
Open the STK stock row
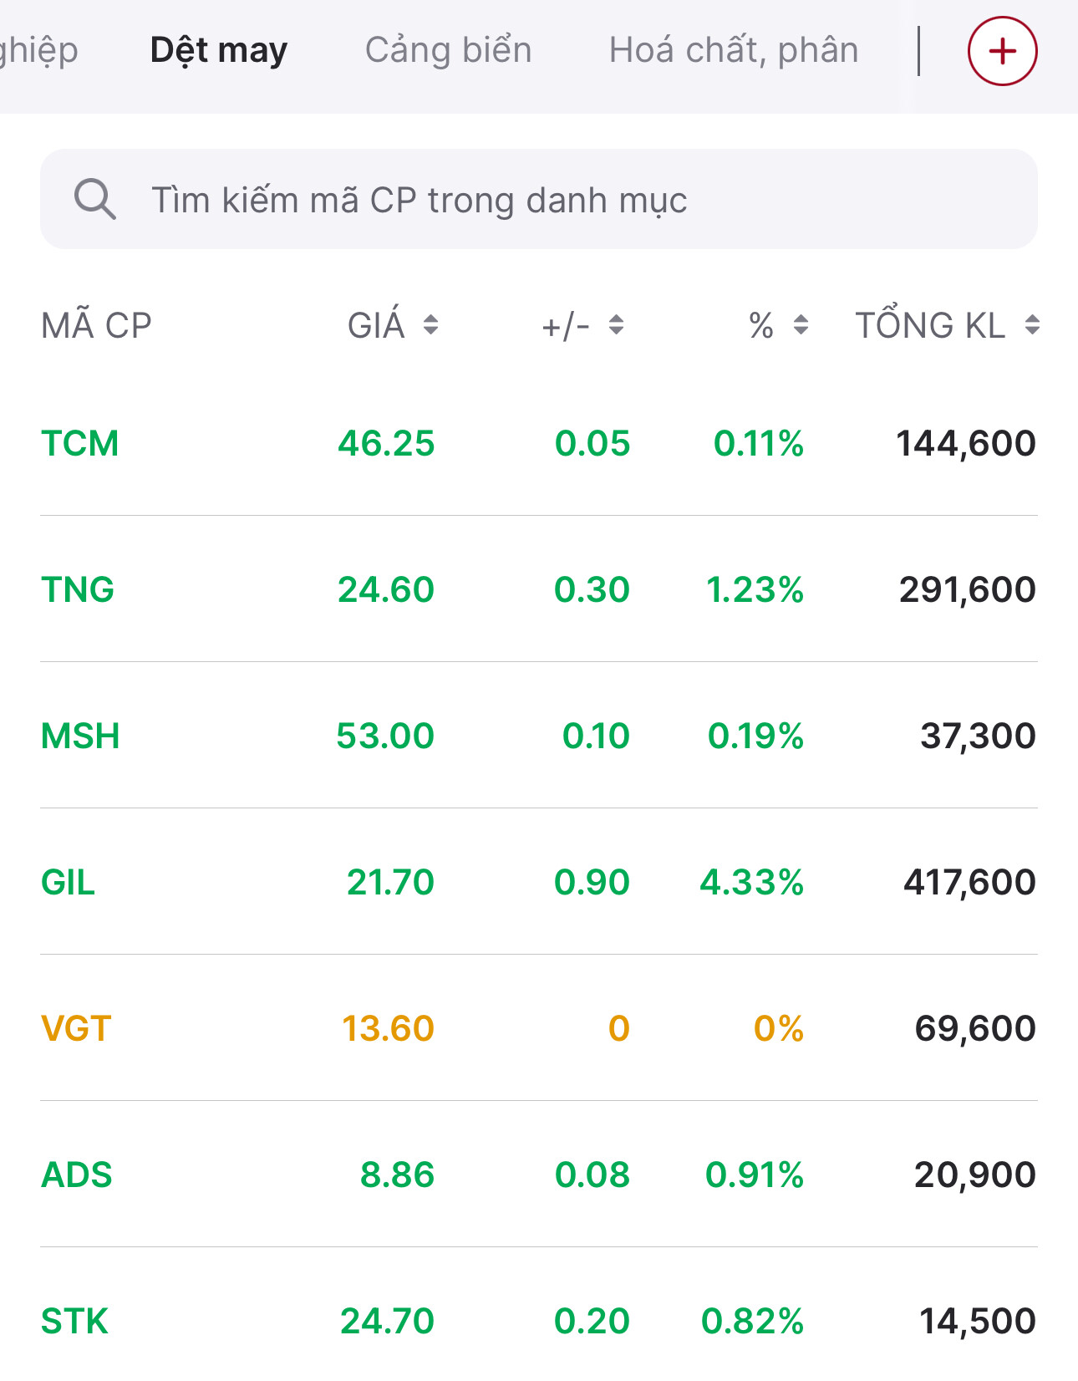pyautogui.click(x=75, y=1321)
